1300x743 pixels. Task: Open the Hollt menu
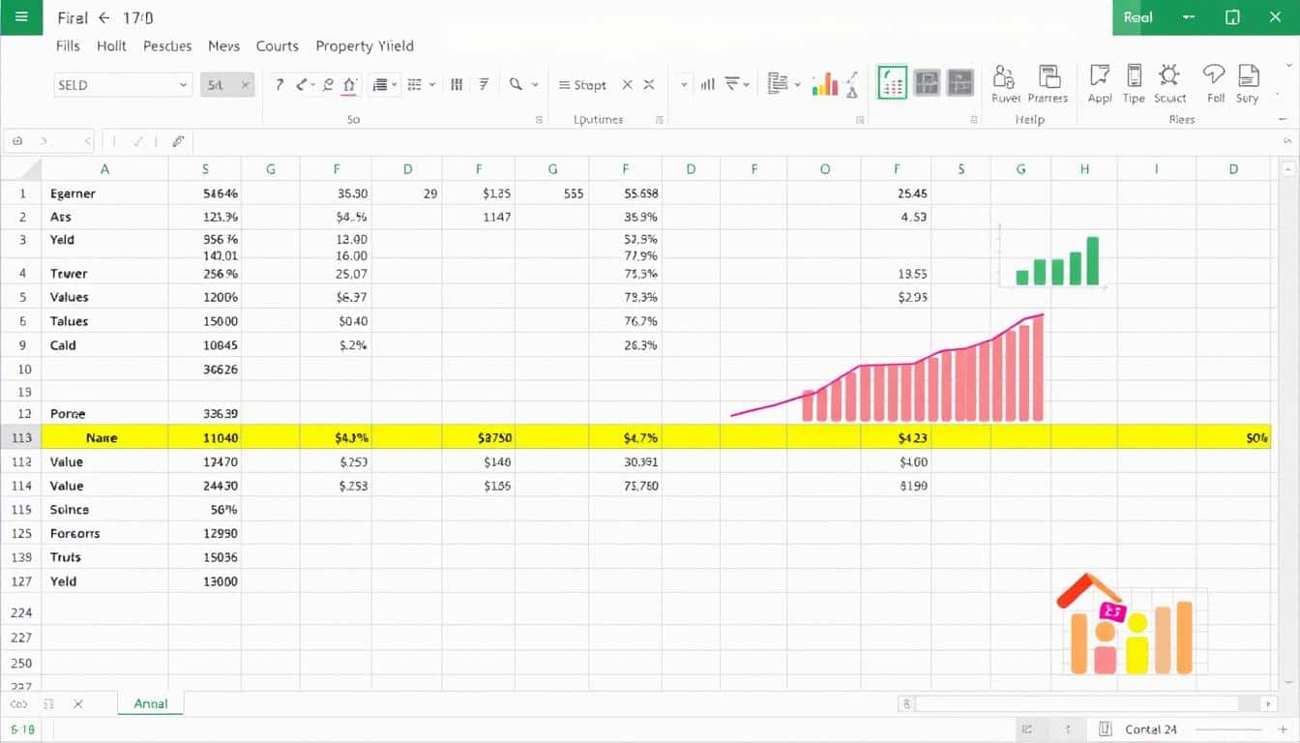tap(112, 45)
